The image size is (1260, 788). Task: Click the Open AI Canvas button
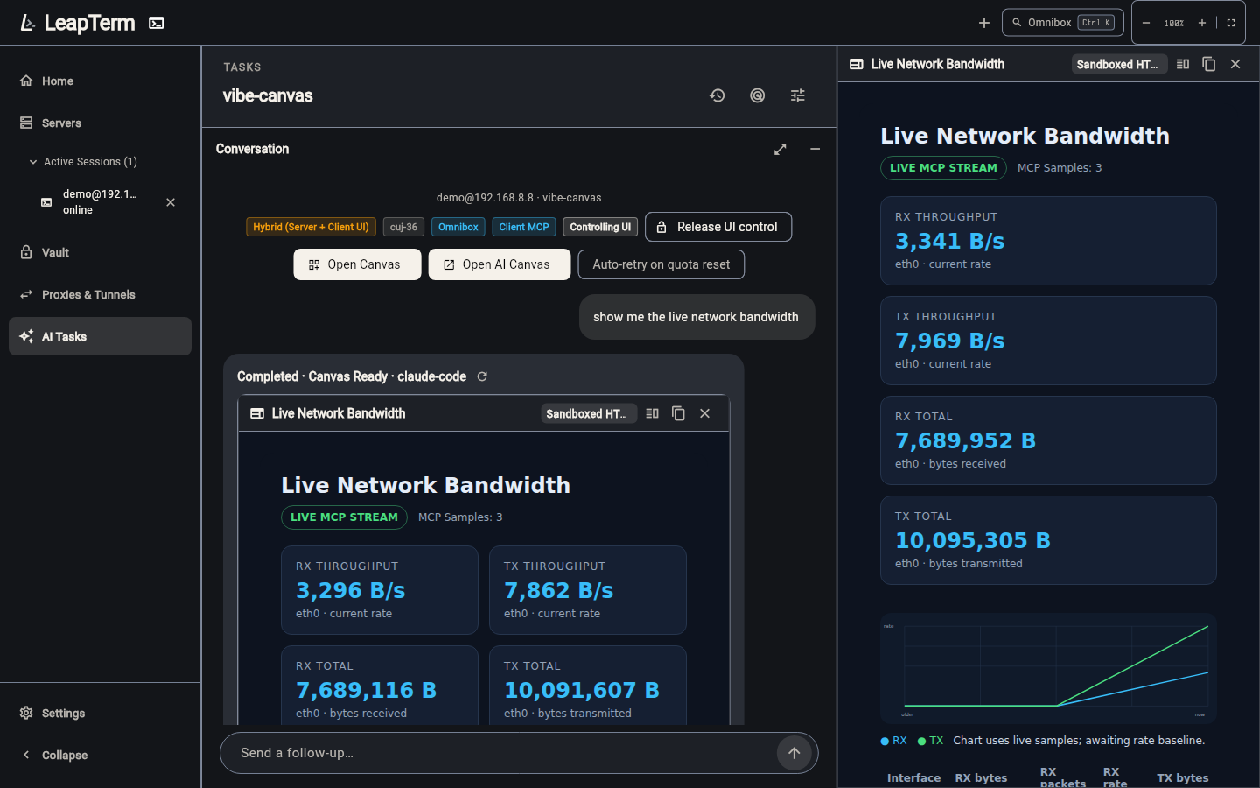click(x=500, y=264)
